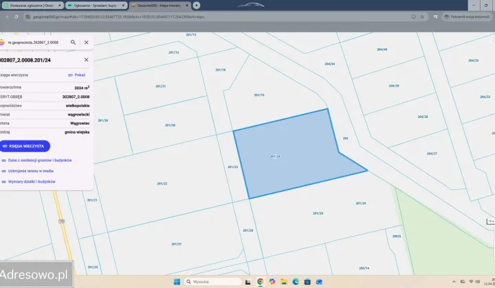Select the highlighted parcel 201/24 on map
This screenshot has height=288, width=495.
tap(289, 154)
